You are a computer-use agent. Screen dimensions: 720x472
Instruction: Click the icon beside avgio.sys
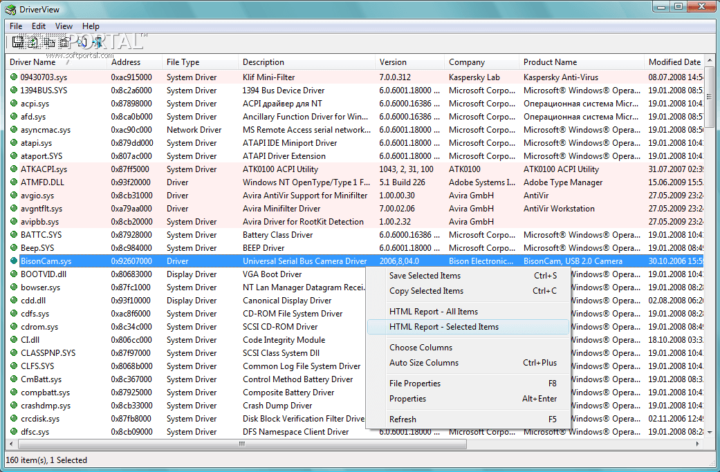14,196
